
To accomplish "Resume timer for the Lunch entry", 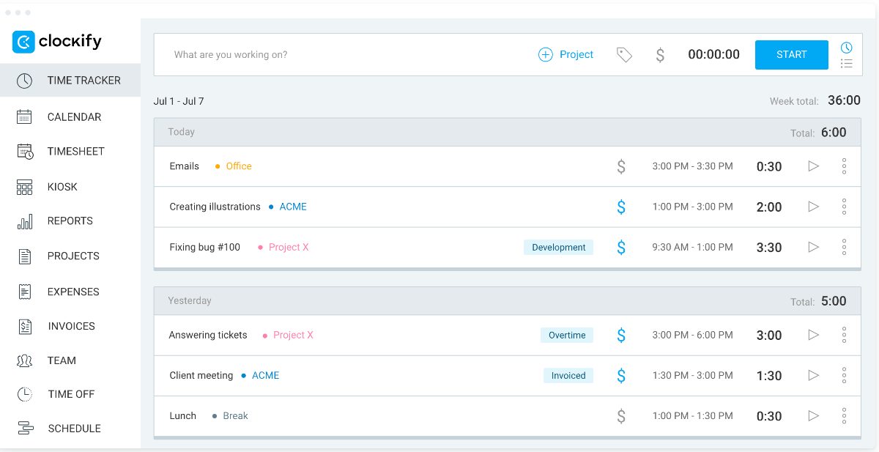I will pyautogui.click(x=813, y=416).
